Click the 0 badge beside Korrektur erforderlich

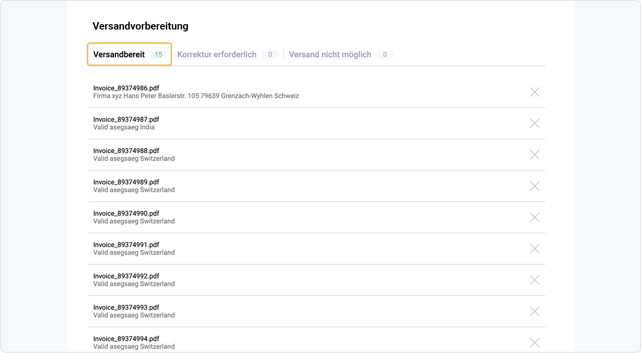click(x=270, y=55)
